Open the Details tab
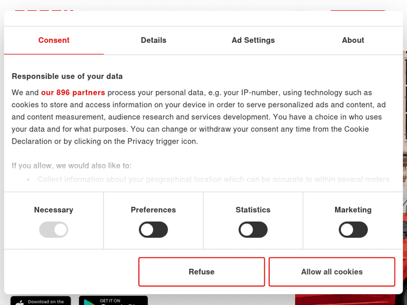Image resolution: width=407 pixels, height=305 pixels. [x=154, y=40]
